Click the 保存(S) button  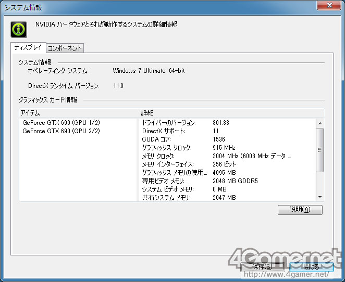pos(263,267)
